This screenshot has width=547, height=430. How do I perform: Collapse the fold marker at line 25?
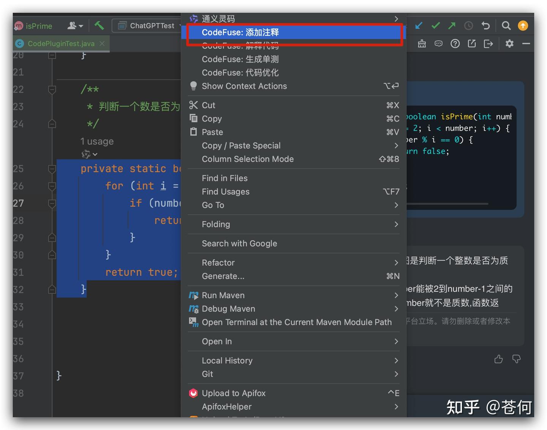52,169
